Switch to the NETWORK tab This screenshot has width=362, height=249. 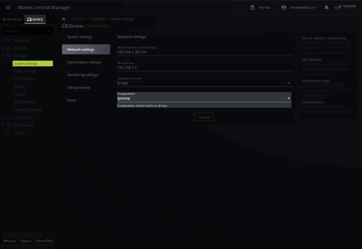pos(12,19)
